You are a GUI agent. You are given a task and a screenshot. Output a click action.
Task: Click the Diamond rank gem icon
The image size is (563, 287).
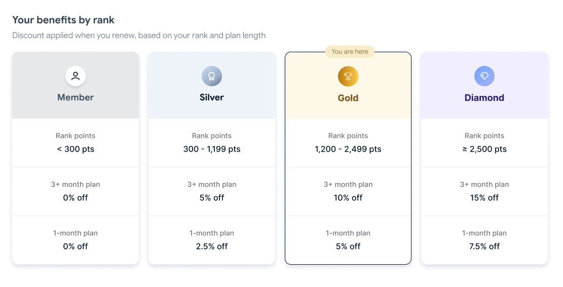point(484,76)
